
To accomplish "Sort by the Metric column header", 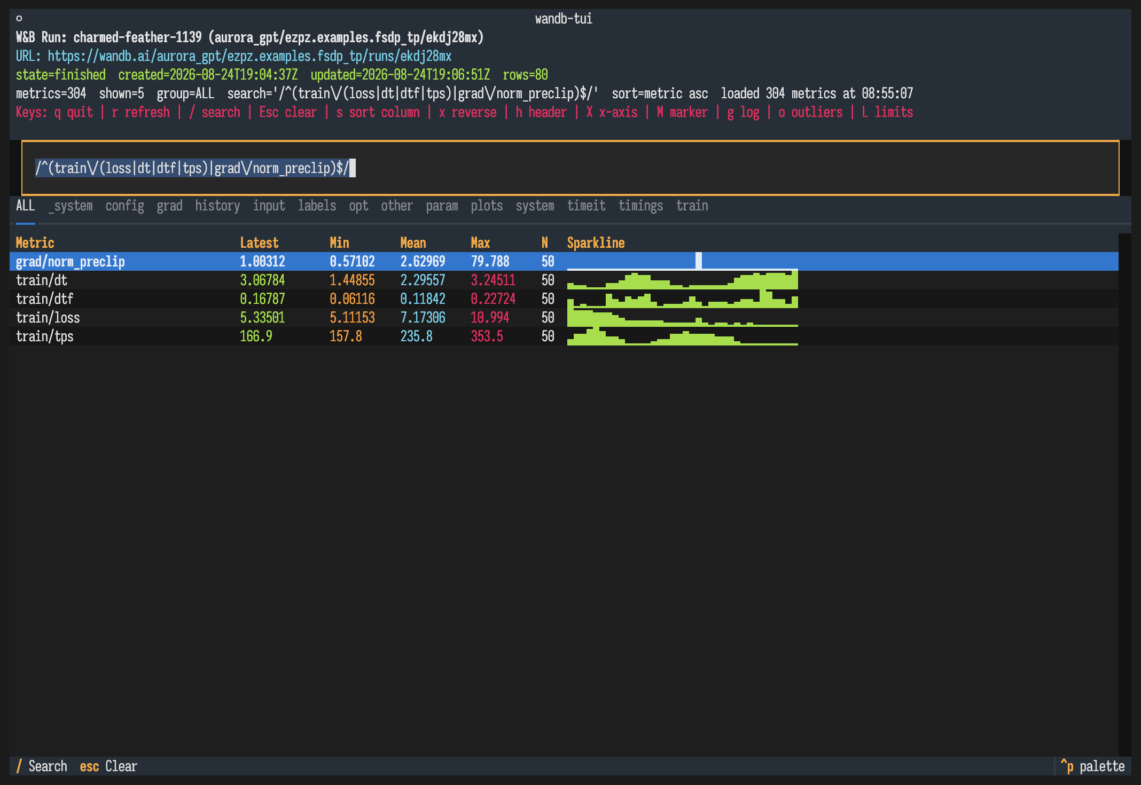I will tap(35, 243).
